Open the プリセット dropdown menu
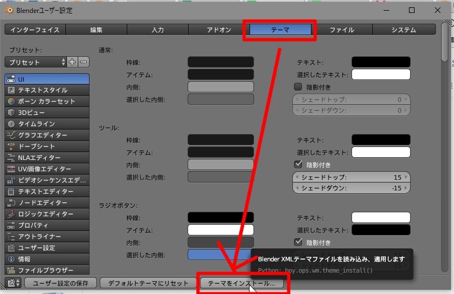454x294 pixels. click(35, 62)
